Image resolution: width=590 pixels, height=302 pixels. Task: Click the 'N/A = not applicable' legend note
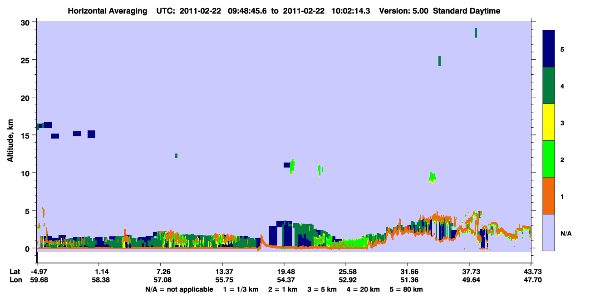coord(179,289)
